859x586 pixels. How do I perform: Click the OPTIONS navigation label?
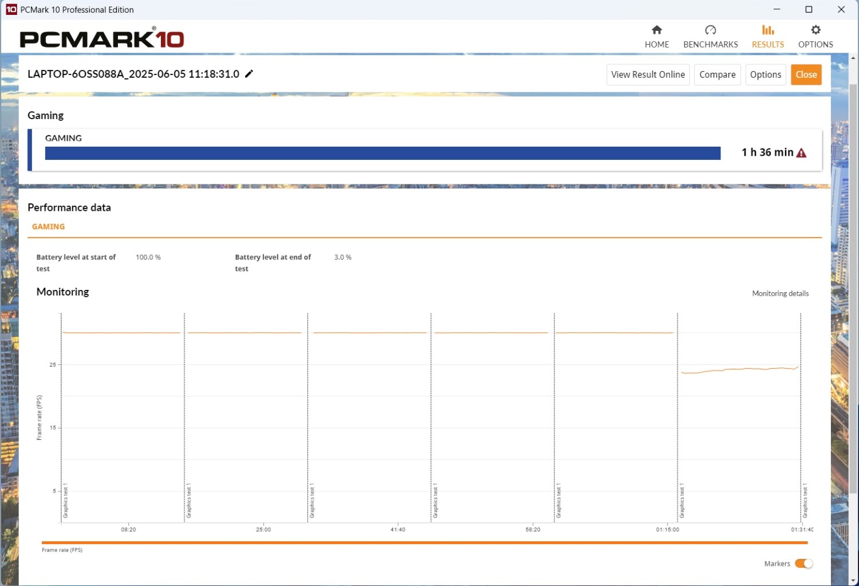815,44
